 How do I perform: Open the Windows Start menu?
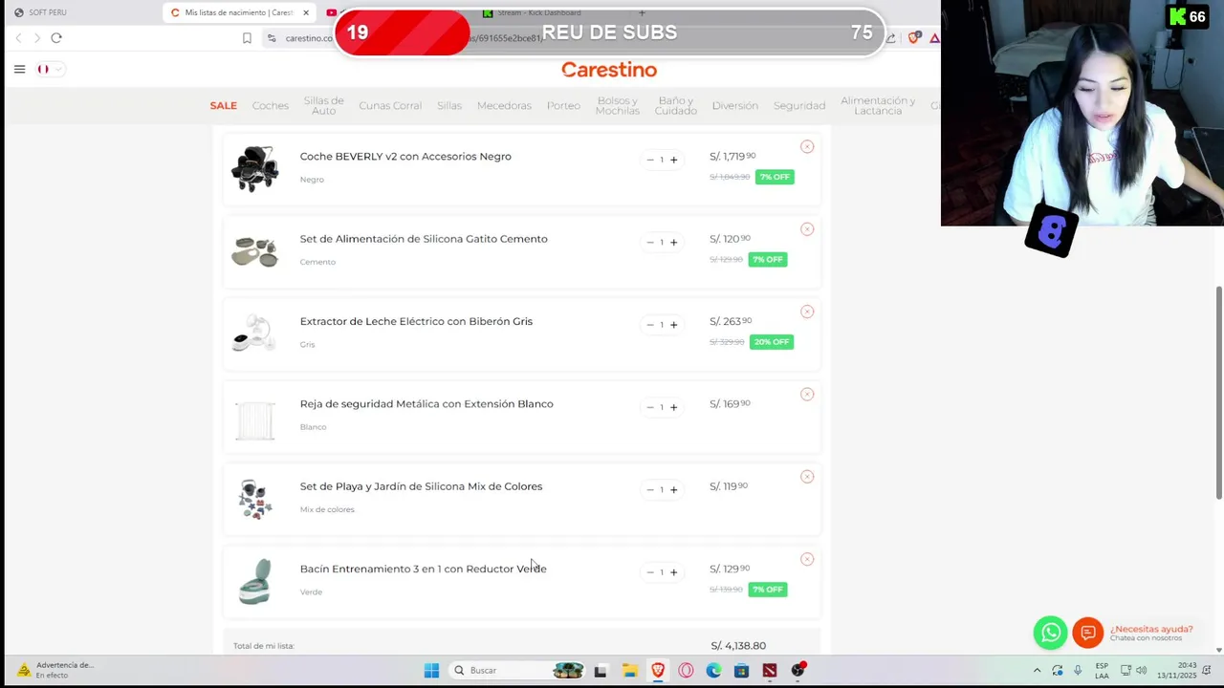(431, 671)
